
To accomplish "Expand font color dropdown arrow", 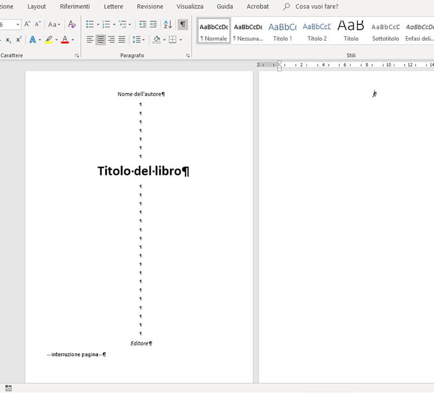I will [x=73, y=40].
